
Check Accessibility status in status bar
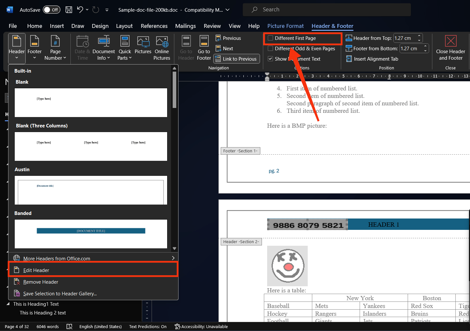tap(201, 326)
